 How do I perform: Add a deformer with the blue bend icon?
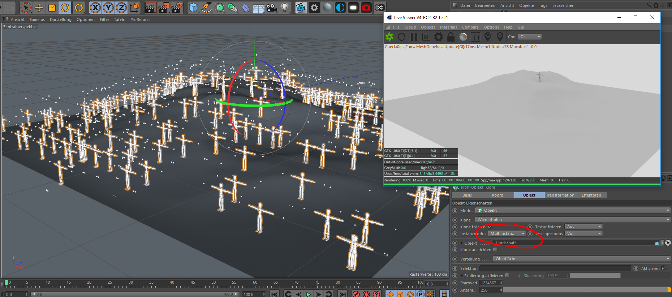tap(246, 7)
